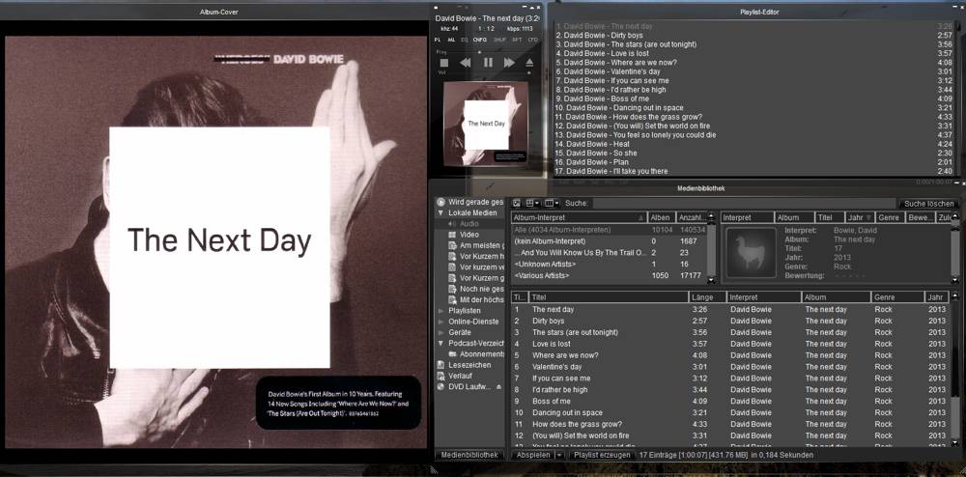966x477 pixels.
Task: Click the Lesezeichen bookmark icon
Action: (x=441, y=365)
